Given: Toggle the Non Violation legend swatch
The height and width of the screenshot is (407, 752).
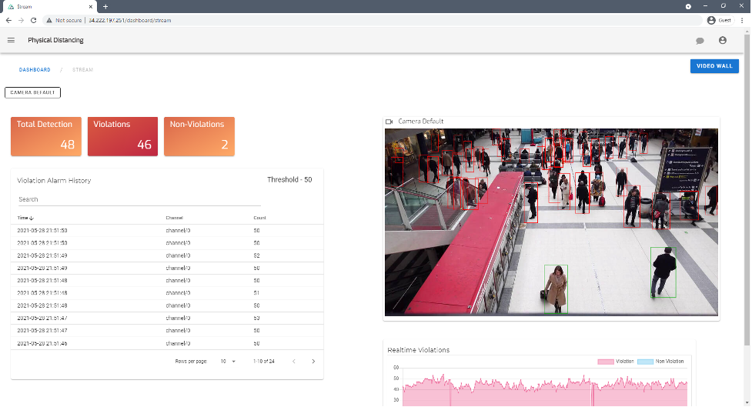Looking at the screenshot, I should pos(645,362).
